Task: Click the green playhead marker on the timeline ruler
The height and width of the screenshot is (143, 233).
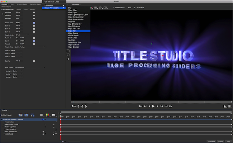Action: 61,116
